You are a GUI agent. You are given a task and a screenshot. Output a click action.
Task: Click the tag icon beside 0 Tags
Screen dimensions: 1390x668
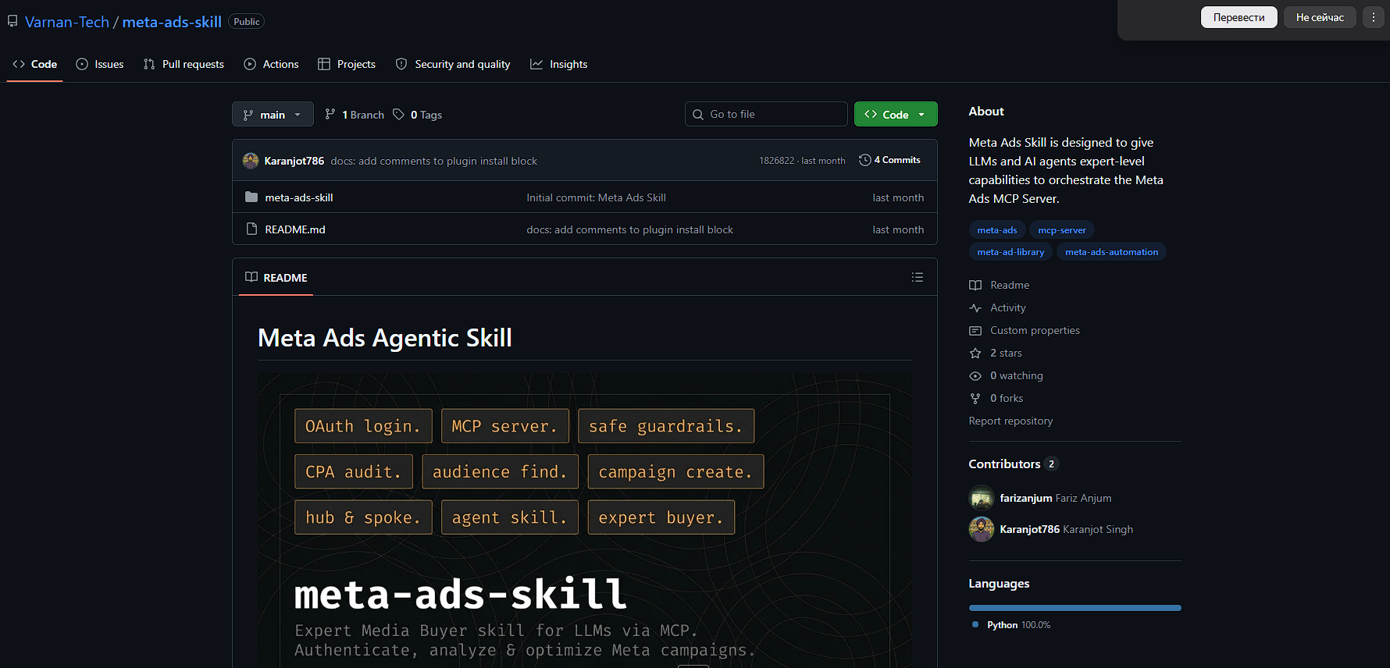399,114
